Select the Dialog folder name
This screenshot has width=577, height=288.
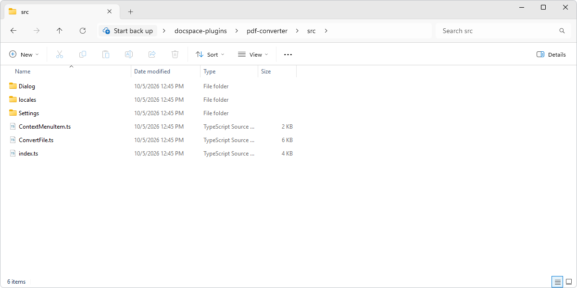[27, 86]
